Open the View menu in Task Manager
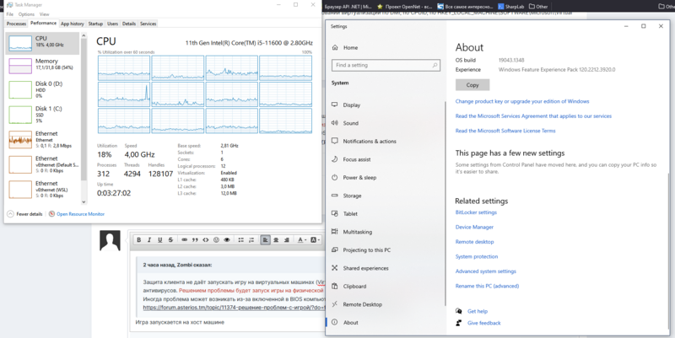675x338 pixels. [x=45, y=14]
